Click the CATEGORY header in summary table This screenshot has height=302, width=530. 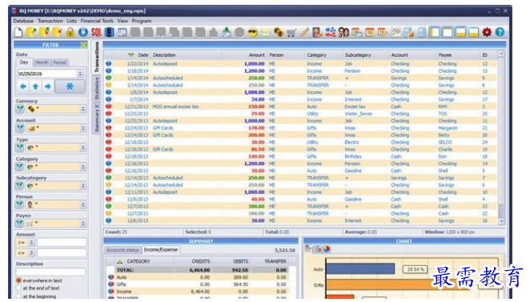coord(139,261)
